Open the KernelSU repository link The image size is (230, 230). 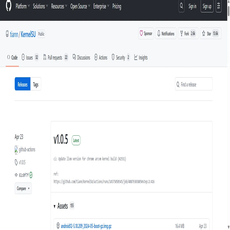[x=28, y=34]
